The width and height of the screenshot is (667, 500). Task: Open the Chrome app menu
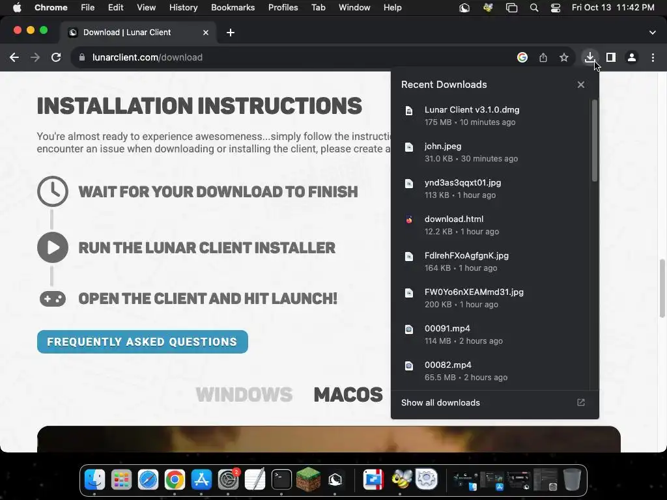[51, 8]
